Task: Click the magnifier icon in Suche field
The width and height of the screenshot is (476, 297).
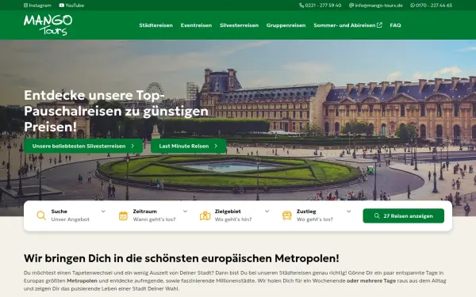Action: pos(41,215)
